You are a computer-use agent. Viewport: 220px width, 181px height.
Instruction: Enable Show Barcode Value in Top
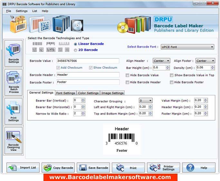click(x=171, y=75)
